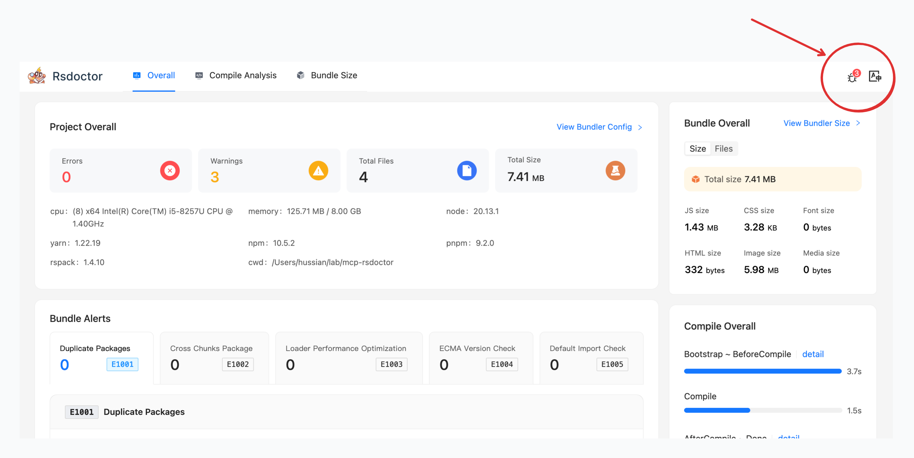Click the Bundle Size cube icon
Screen dimensions: 914x458
click(300, 76)
